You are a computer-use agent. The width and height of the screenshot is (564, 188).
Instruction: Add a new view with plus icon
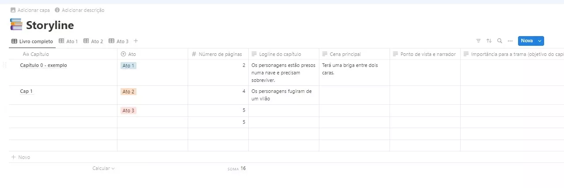136,41
